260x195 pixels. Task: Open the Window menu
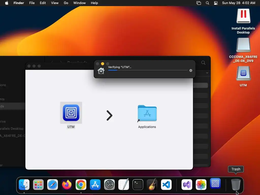(79, 3)
